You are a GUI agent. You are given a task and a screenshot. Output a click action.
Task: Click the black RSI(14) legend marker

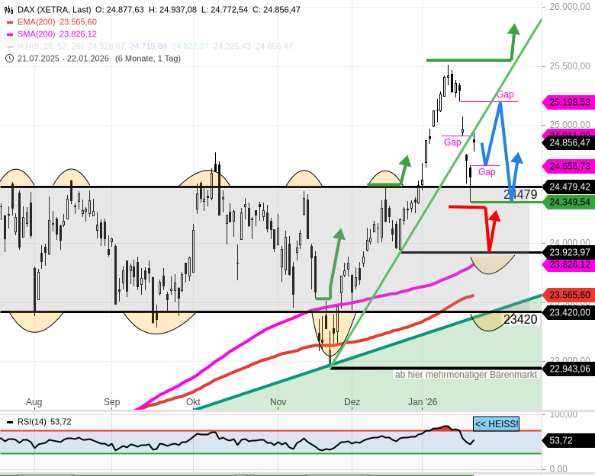(9, 422)
